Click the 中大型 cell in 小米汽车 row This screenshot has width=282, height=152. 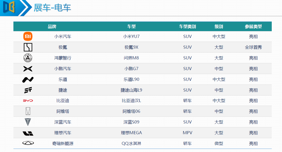tap(219, 36)
